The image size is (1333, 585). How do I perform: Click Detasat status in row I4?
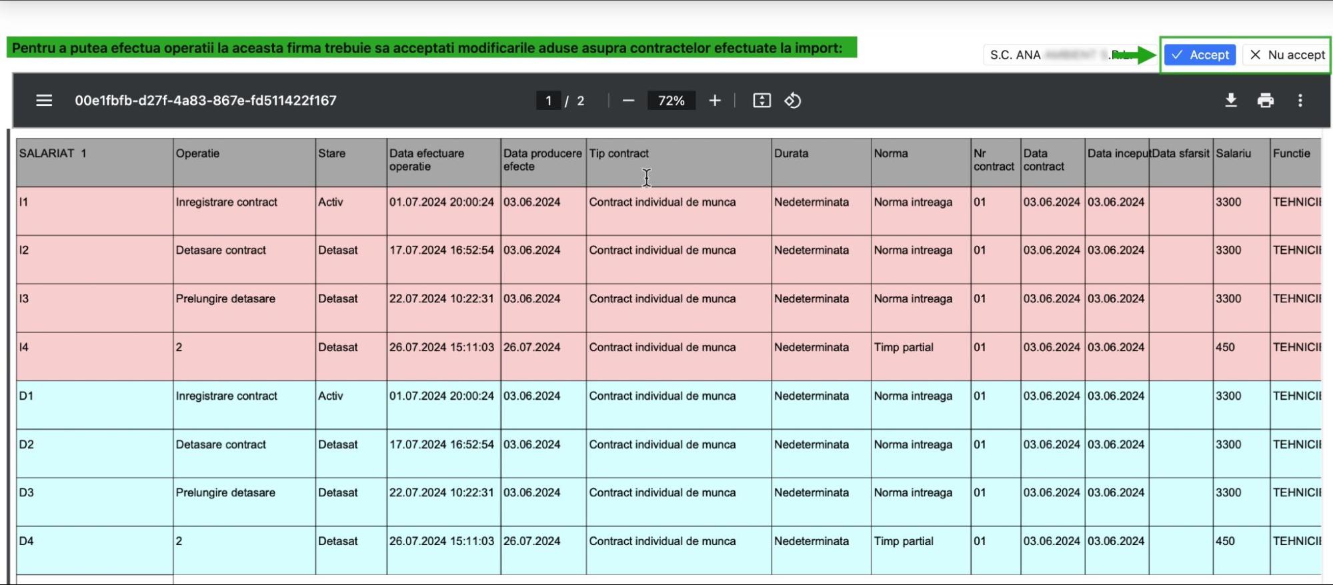[x=337, y=348]
